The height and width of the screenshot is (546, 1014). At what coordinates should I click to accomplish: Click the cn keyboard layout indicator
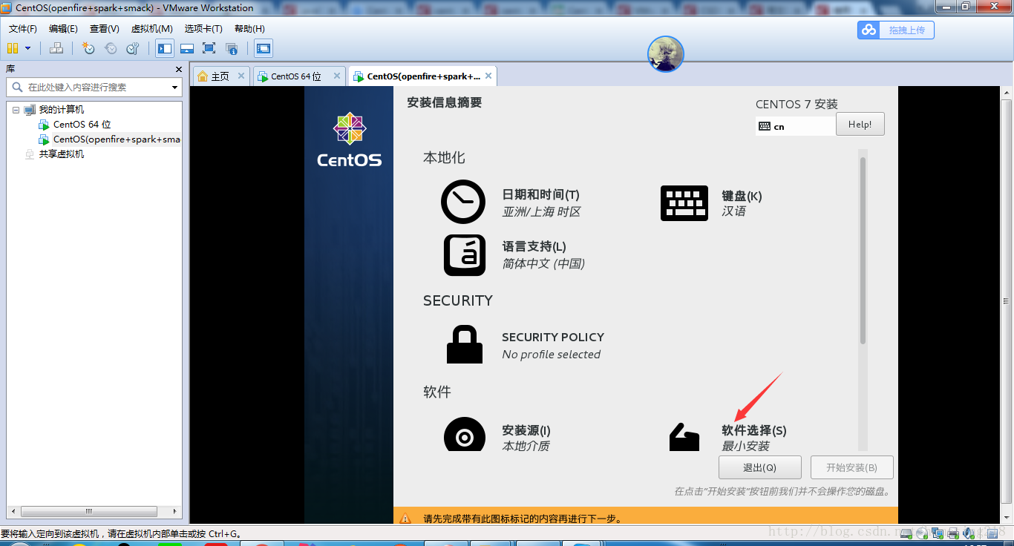[x=794, y=126]
